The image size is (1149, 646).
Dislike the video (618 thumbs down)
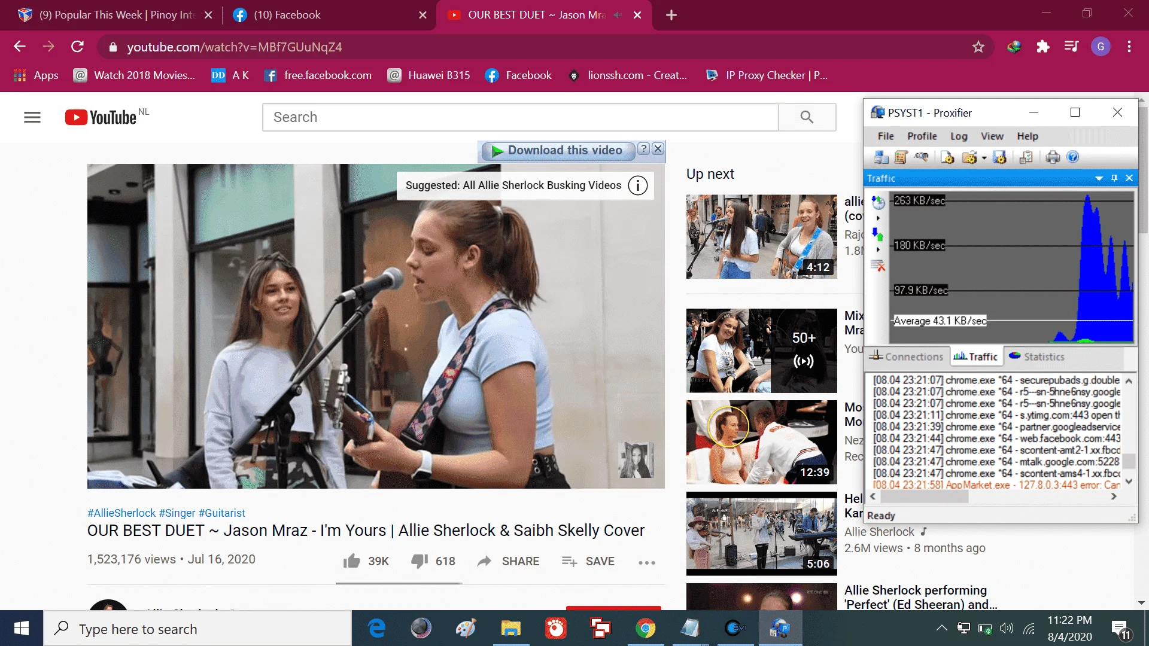[x=433, y=561]
